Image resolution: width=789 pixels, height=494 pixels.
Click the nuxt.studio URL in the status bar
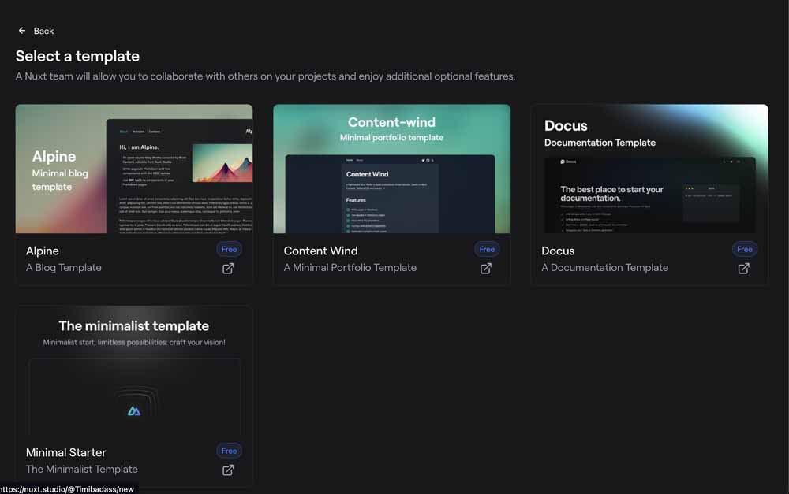click(67, 488)
